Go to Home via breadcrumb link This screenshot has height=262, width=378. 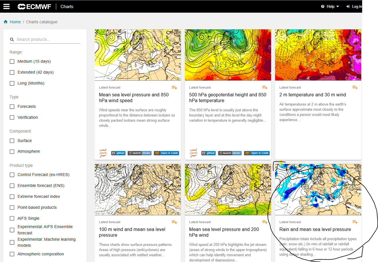click(x=15, y=22)
